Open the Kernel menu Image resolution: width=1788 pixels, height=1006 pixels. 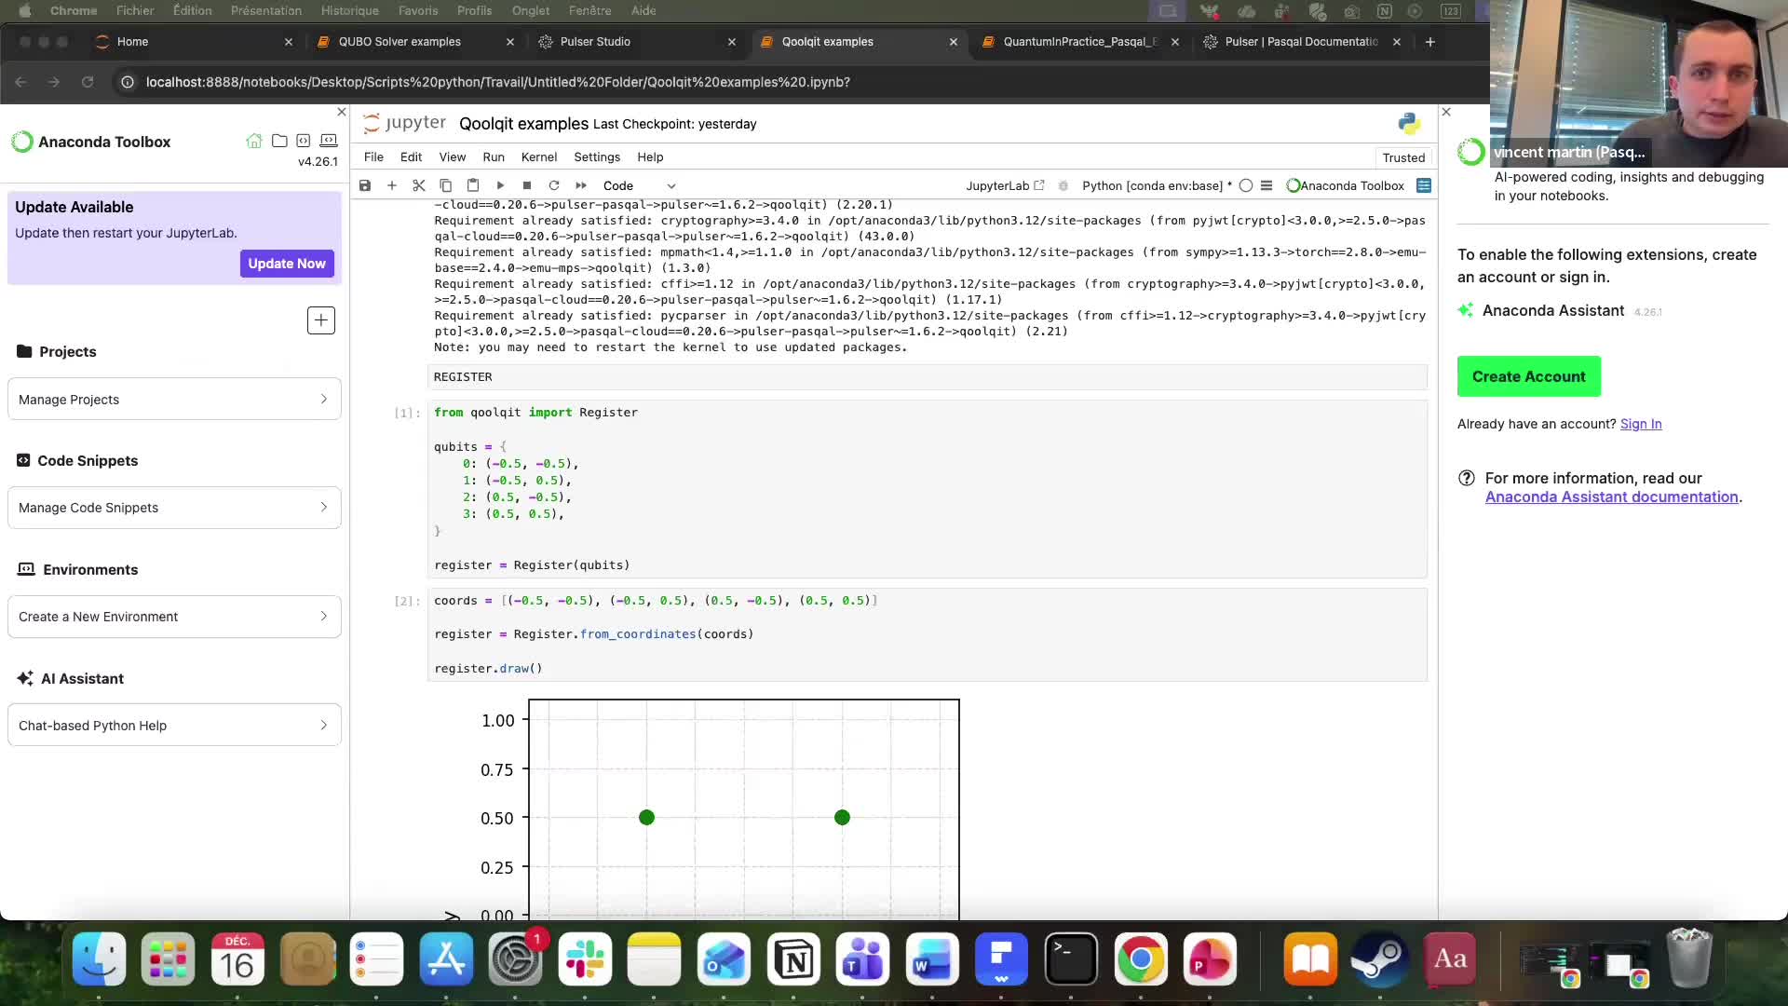[538, 156]
